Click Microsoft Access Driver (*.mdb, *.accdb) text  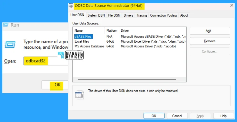(x=148, y=46)
